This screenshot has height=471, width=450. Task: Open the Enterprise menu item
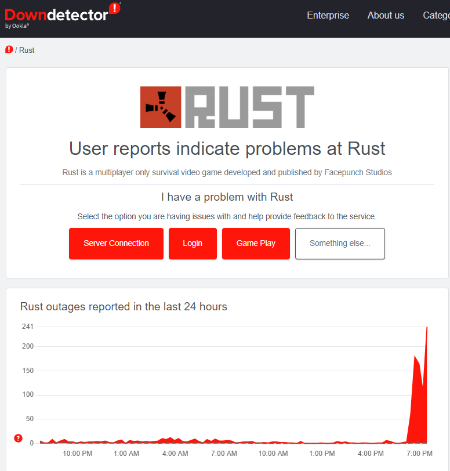[x=328, y=15]
